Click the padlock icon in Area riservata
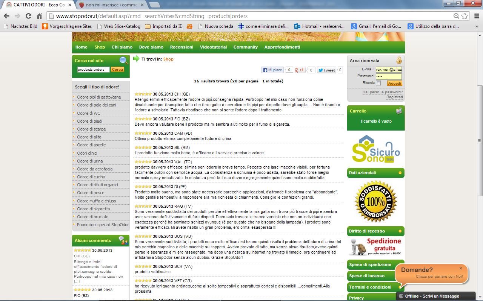The width and height of the screenshot is (483, 301). [x=399, y=60]
